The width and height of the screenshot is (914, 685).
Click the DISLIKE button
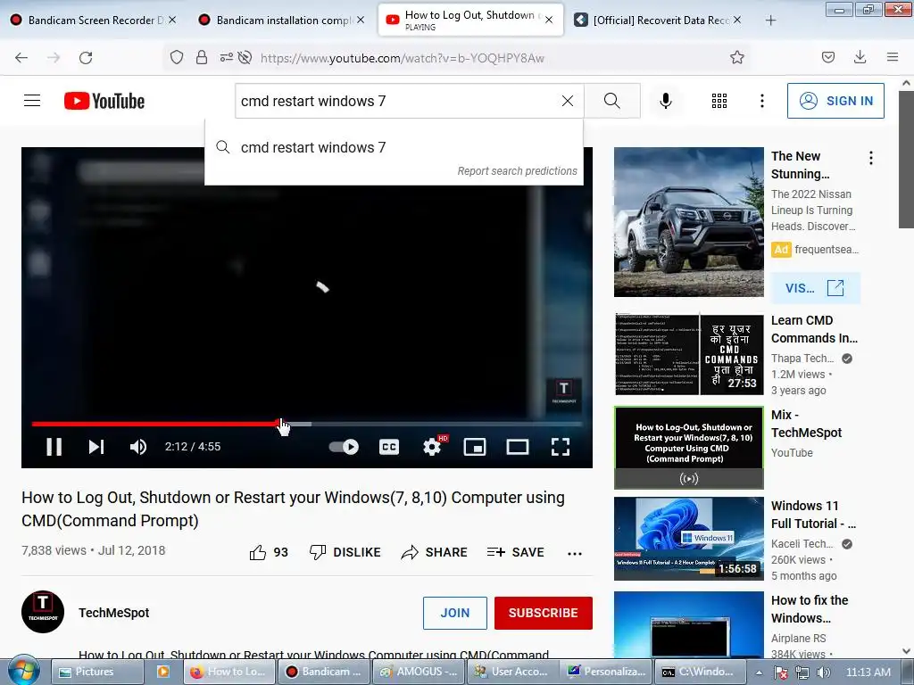[x=345, y=552]
